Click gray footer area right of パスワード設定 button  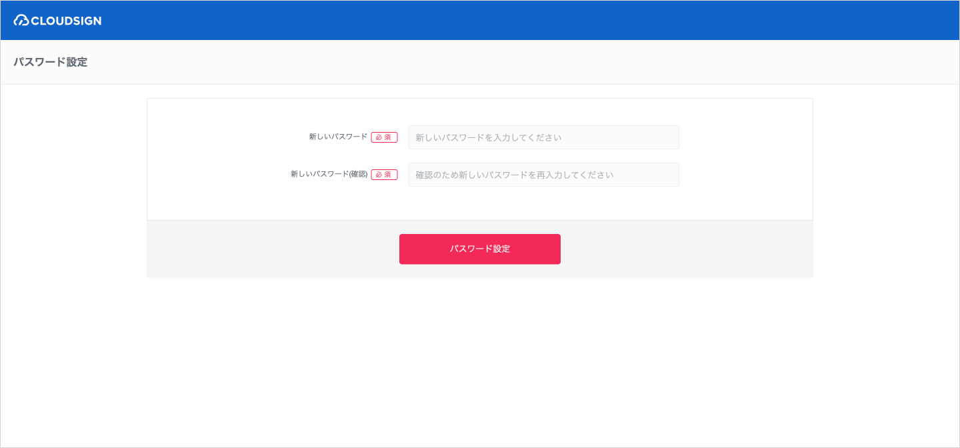pos(687,249)
